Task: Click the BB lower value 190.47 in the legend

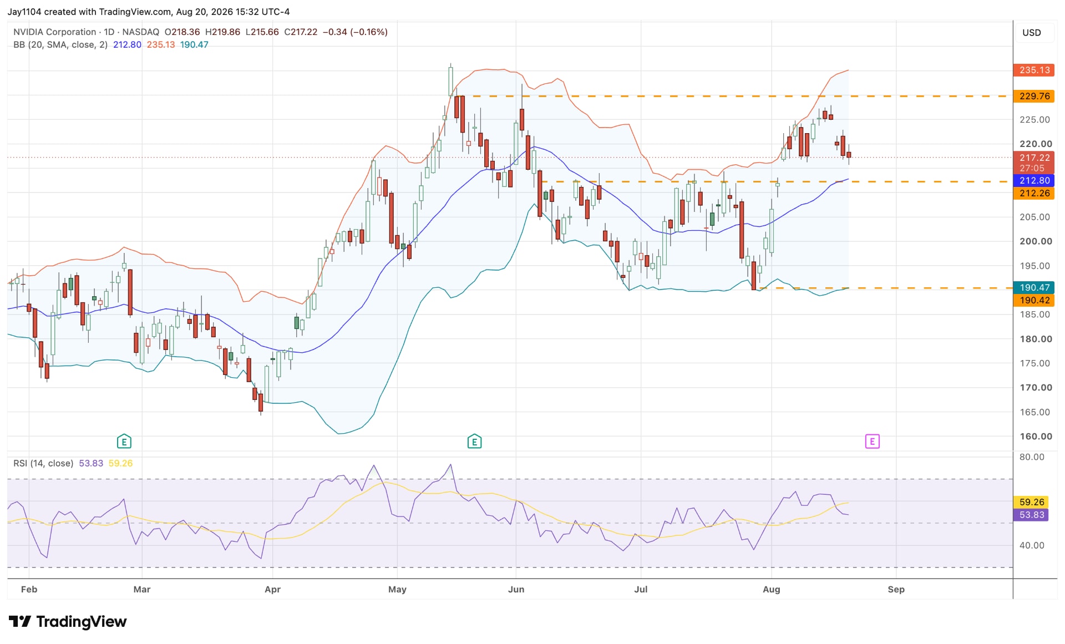Action: point(194,45)
